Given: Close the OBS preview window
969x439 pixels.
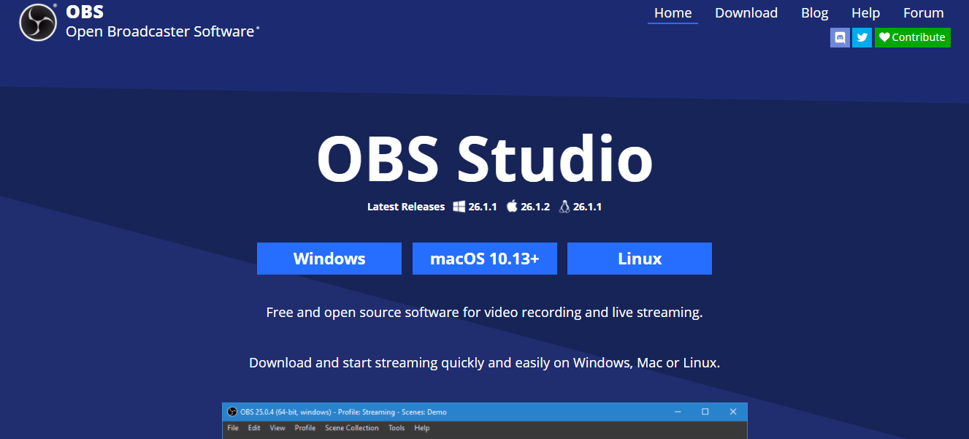Looking at the screenshot, I should pyautogui.click(x=733, y=412).
